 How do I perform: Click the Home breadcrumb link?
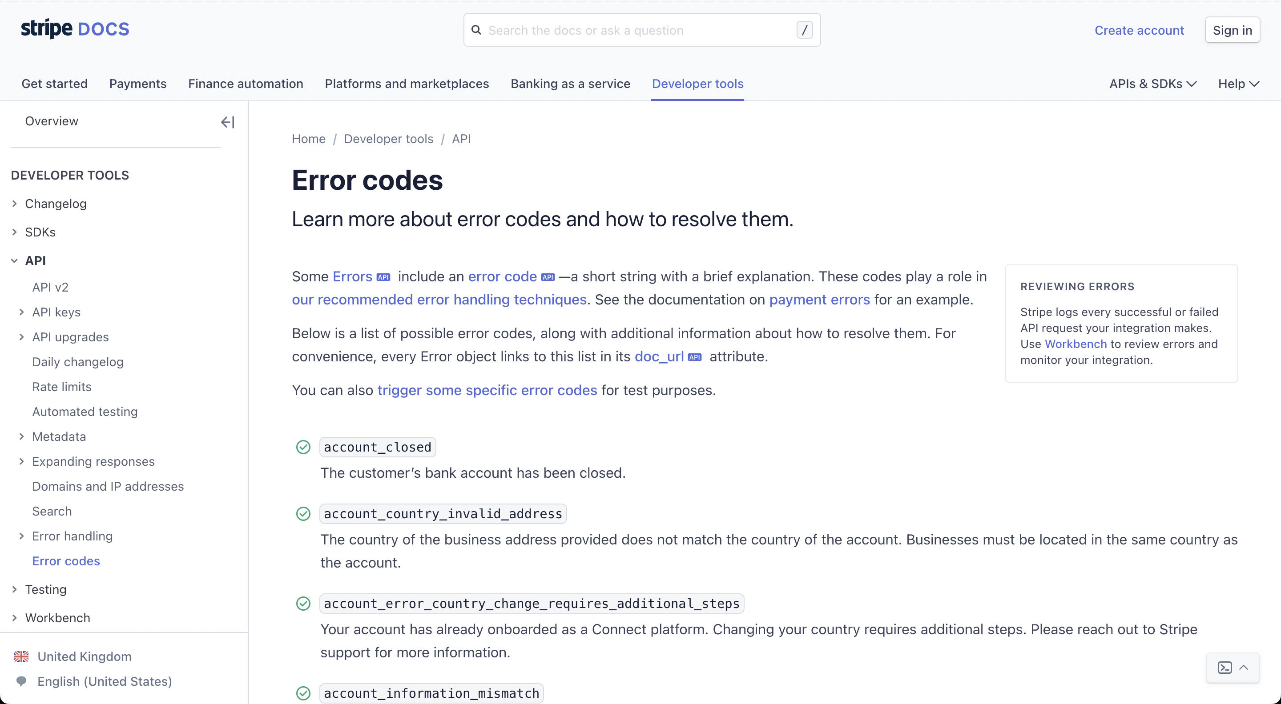tap(308, 139)
